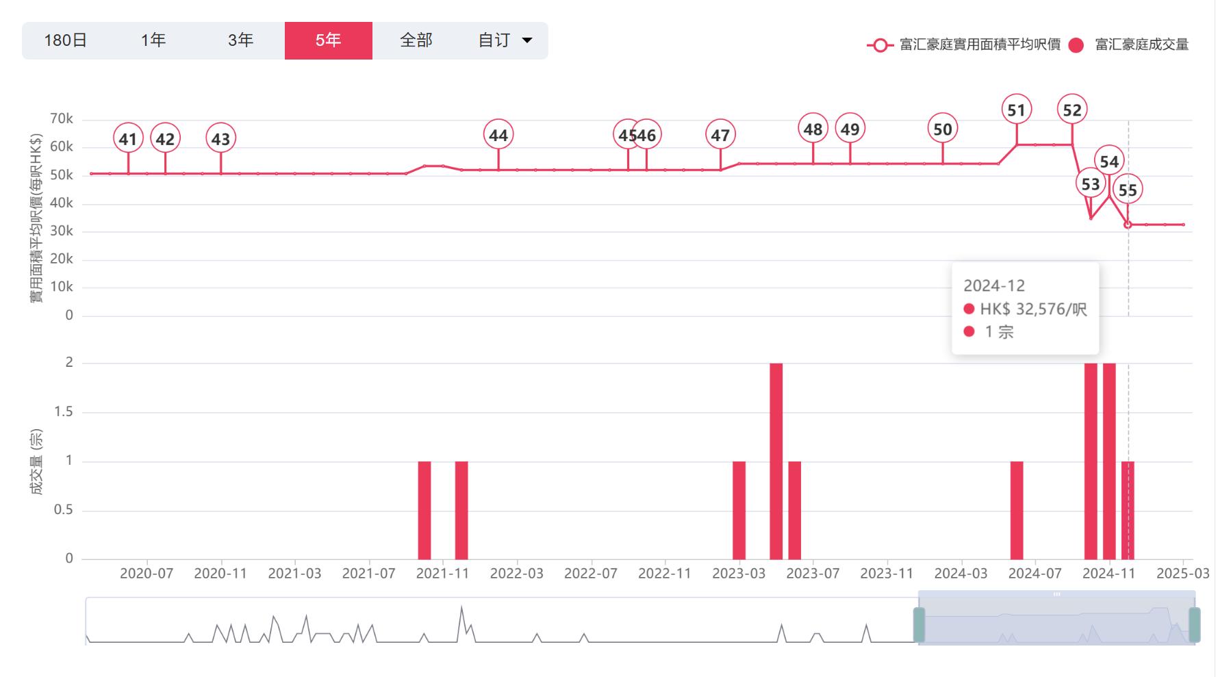Click the tall volume bar left of 2024-11
This screenshot has width=1218, height=677.
click(x=1091, y=461)
